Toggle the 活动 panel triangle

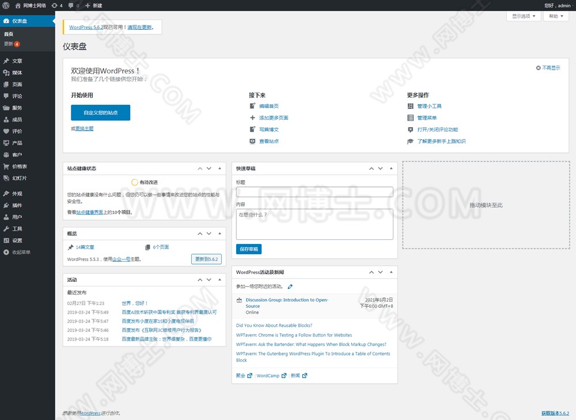(x=219, y=280)
